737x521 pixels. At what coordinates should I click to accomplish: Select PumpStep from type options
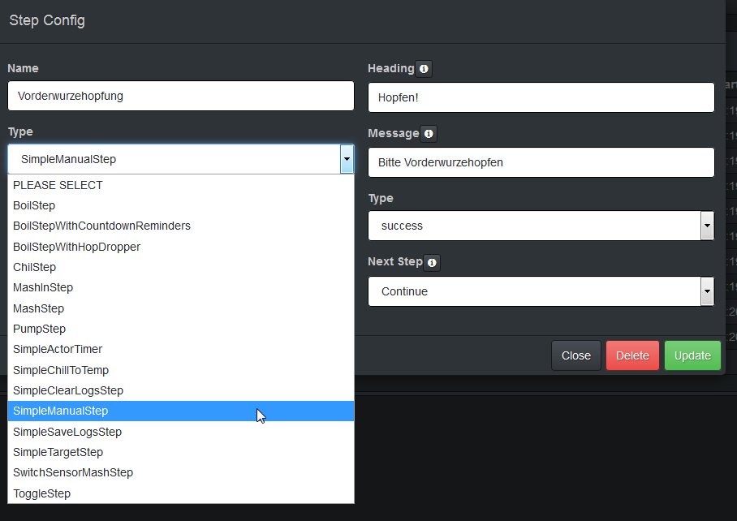click(39, 329)
